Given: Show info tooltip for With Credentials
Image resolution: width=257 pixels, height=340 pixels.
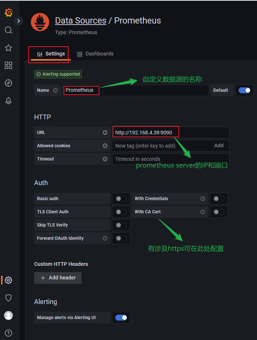Looking at the screenshot, I should coord(203,199).
